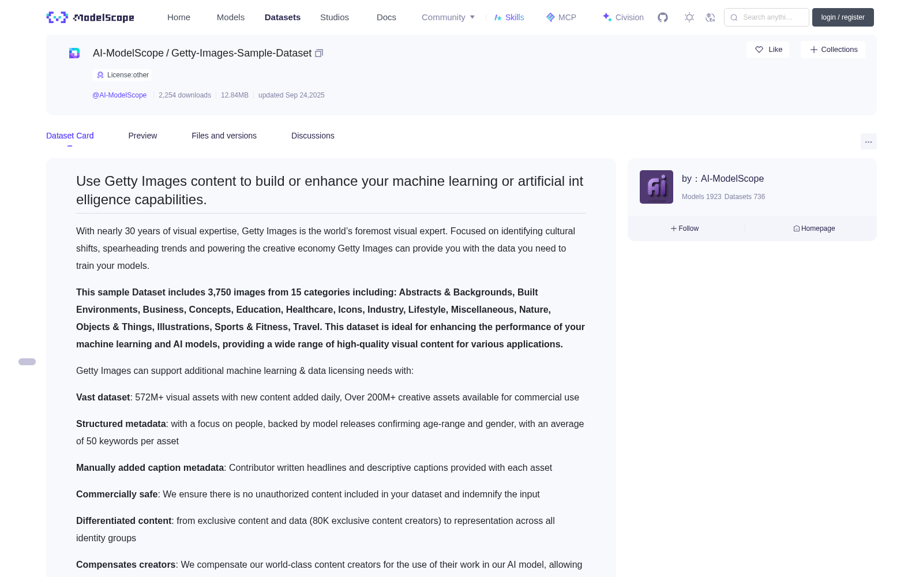
Task: Toggle the light/dark theme sun icon
Action: (689, 17)
